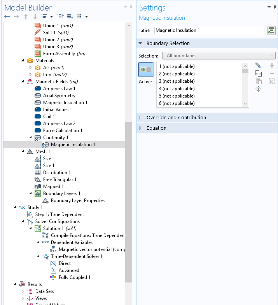
Task: Click the Collapse All tree icon
Action: [60, 17]
